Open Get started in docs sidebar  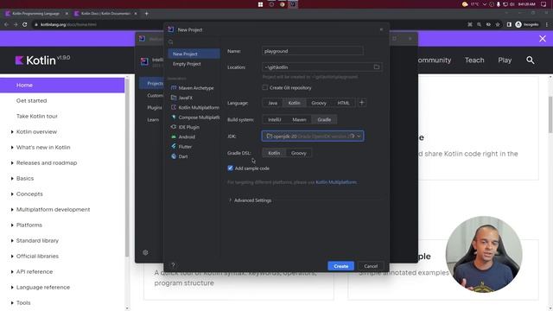pyautogui.click(x=31, y=100)
